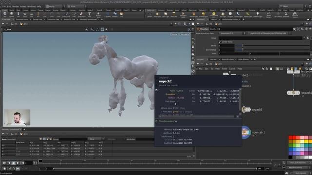
Task: Select the Sphere shelf tool
Action: pyautogui.click(x=12, y=14)
